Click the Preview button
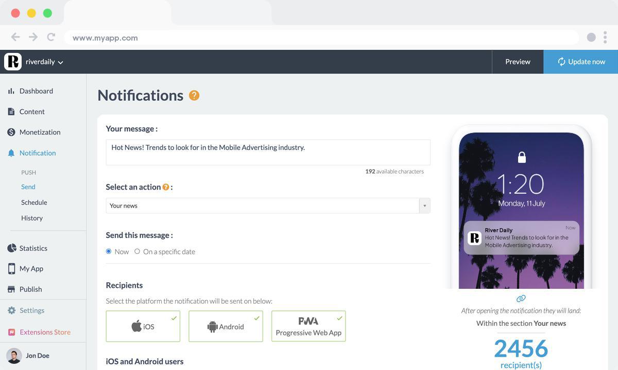 tap(518, 62)
